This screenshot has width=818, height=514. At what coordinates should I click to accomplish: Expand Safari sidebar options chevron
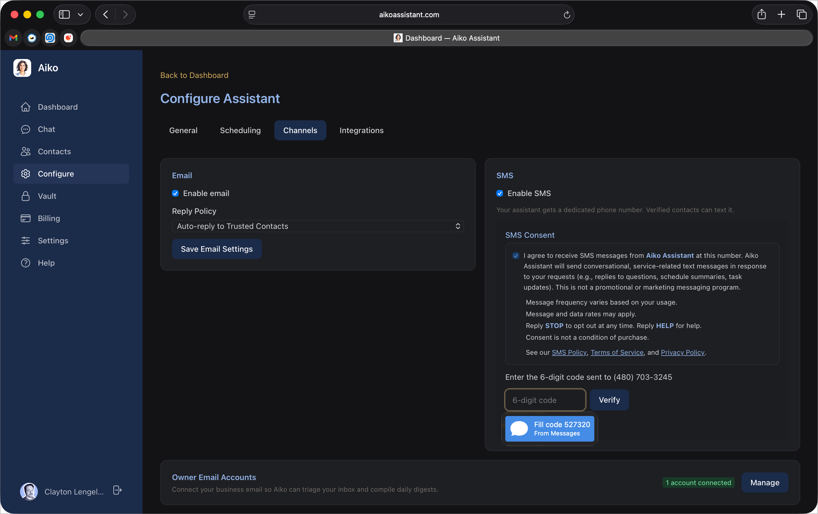[80, 14]
